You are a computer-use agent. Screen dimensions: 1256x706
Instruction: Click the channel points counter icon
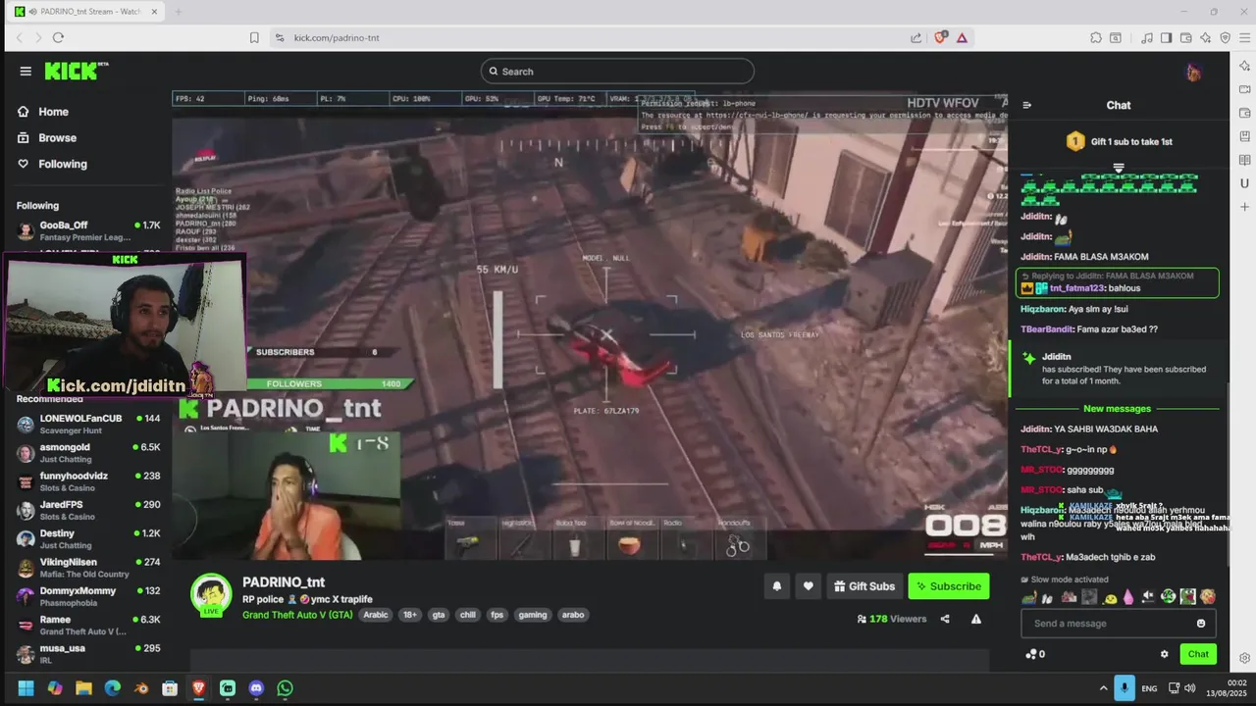[1035, 654]
